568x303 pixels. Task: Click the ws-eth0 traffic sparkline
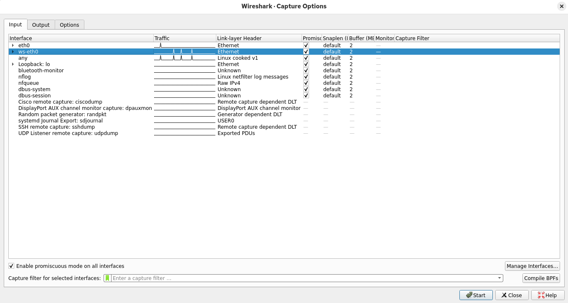(x=185, y=52)
